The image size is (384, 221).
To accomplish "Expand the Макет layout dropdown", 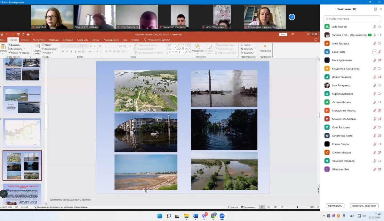I will pos(48,45).
